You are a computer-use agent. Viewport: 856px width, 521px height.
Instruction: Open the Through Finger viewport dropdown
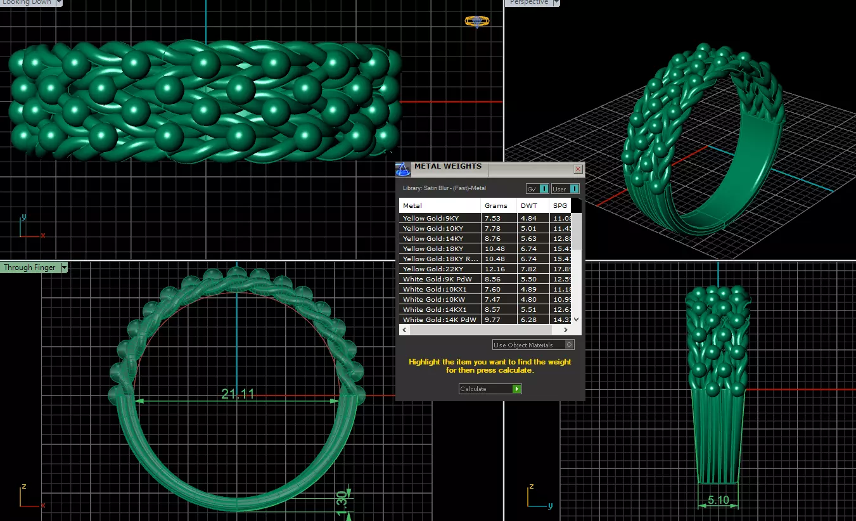(63, 267)
